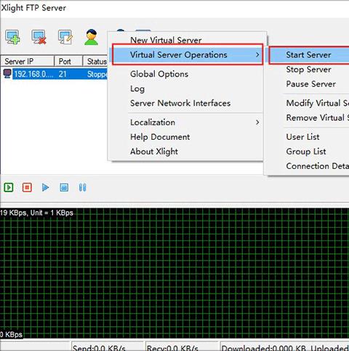Open the user list via person icon

point(92,37)
